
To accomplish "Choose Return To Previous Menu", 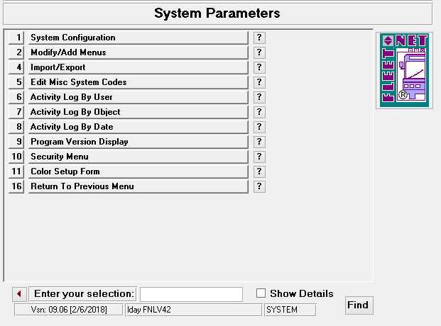I will pos(138,186).
